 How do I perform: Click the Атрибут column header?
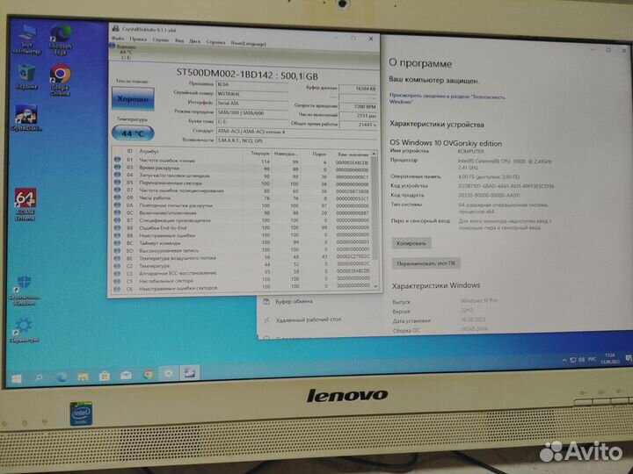(x=149, y=152)
